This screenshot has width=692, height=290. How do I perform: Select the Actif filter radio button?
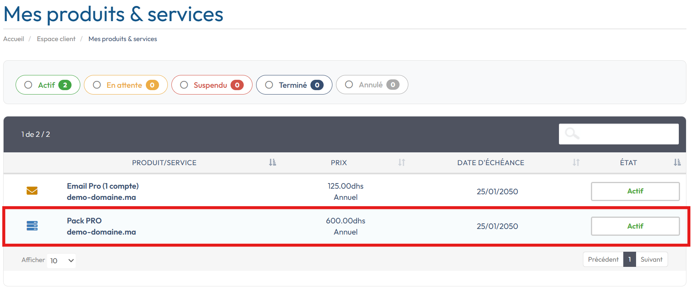[28, 85]
